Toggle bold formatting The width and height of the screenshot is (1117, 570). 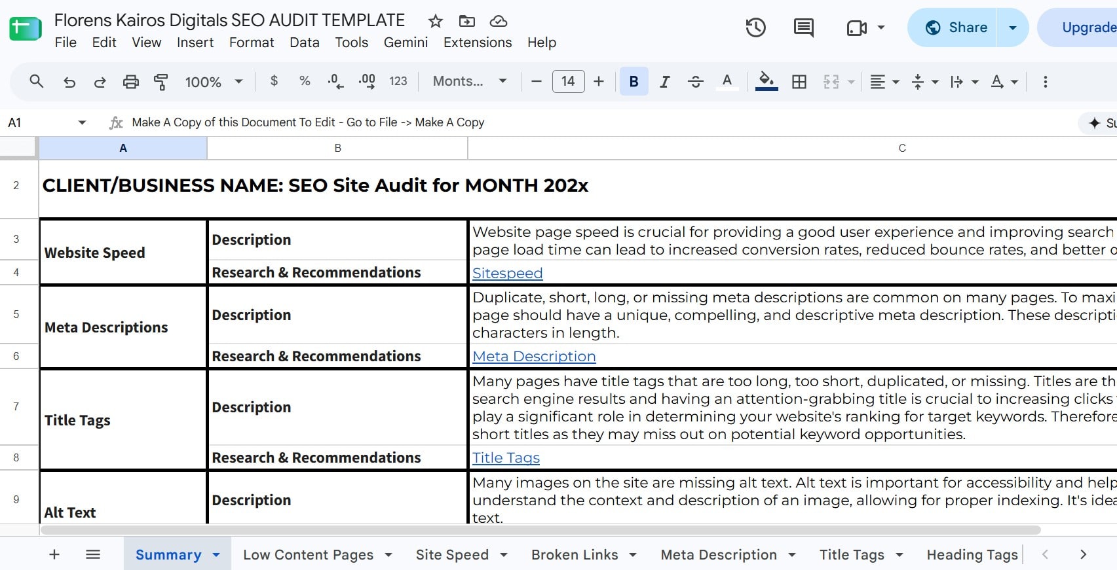pos(634,82)
